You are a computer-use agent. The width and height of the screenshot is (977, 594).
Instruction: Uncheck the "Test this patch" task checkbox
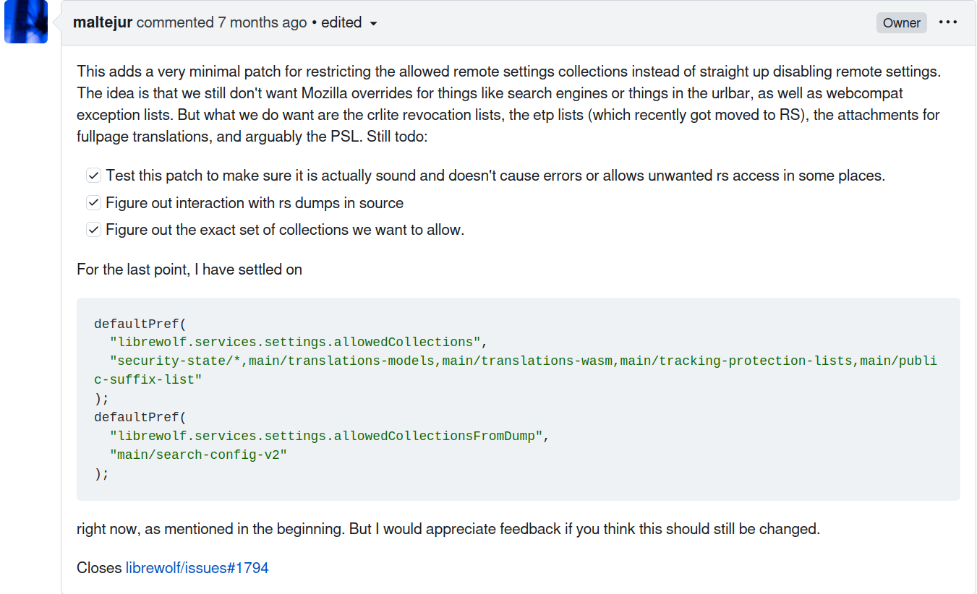click(x=93, y=176)
